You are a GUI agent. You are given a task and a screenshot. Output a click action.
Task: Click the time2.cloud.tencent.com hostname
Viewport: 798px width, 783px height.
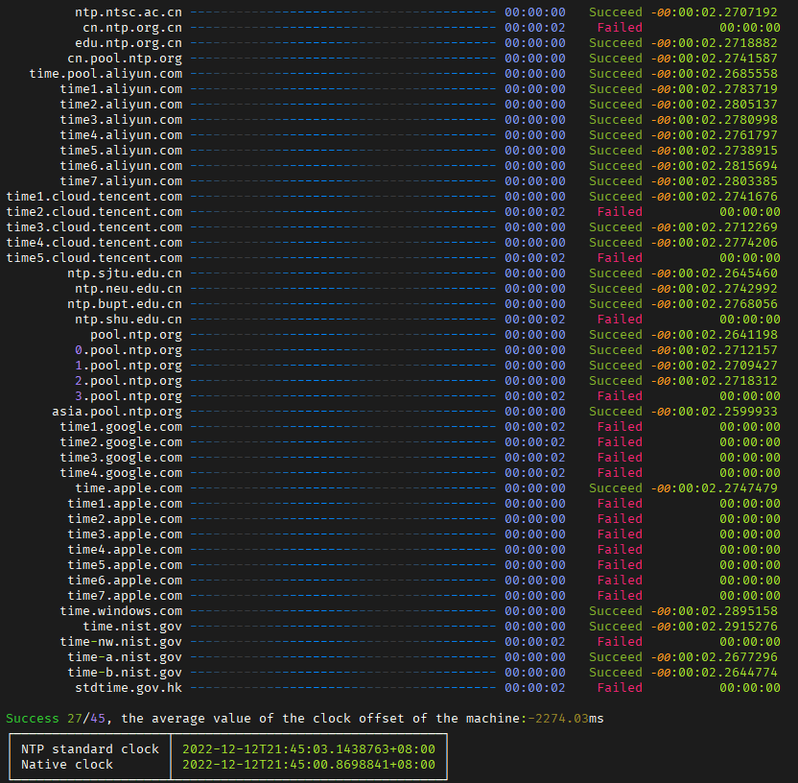(x=94, y=212)
